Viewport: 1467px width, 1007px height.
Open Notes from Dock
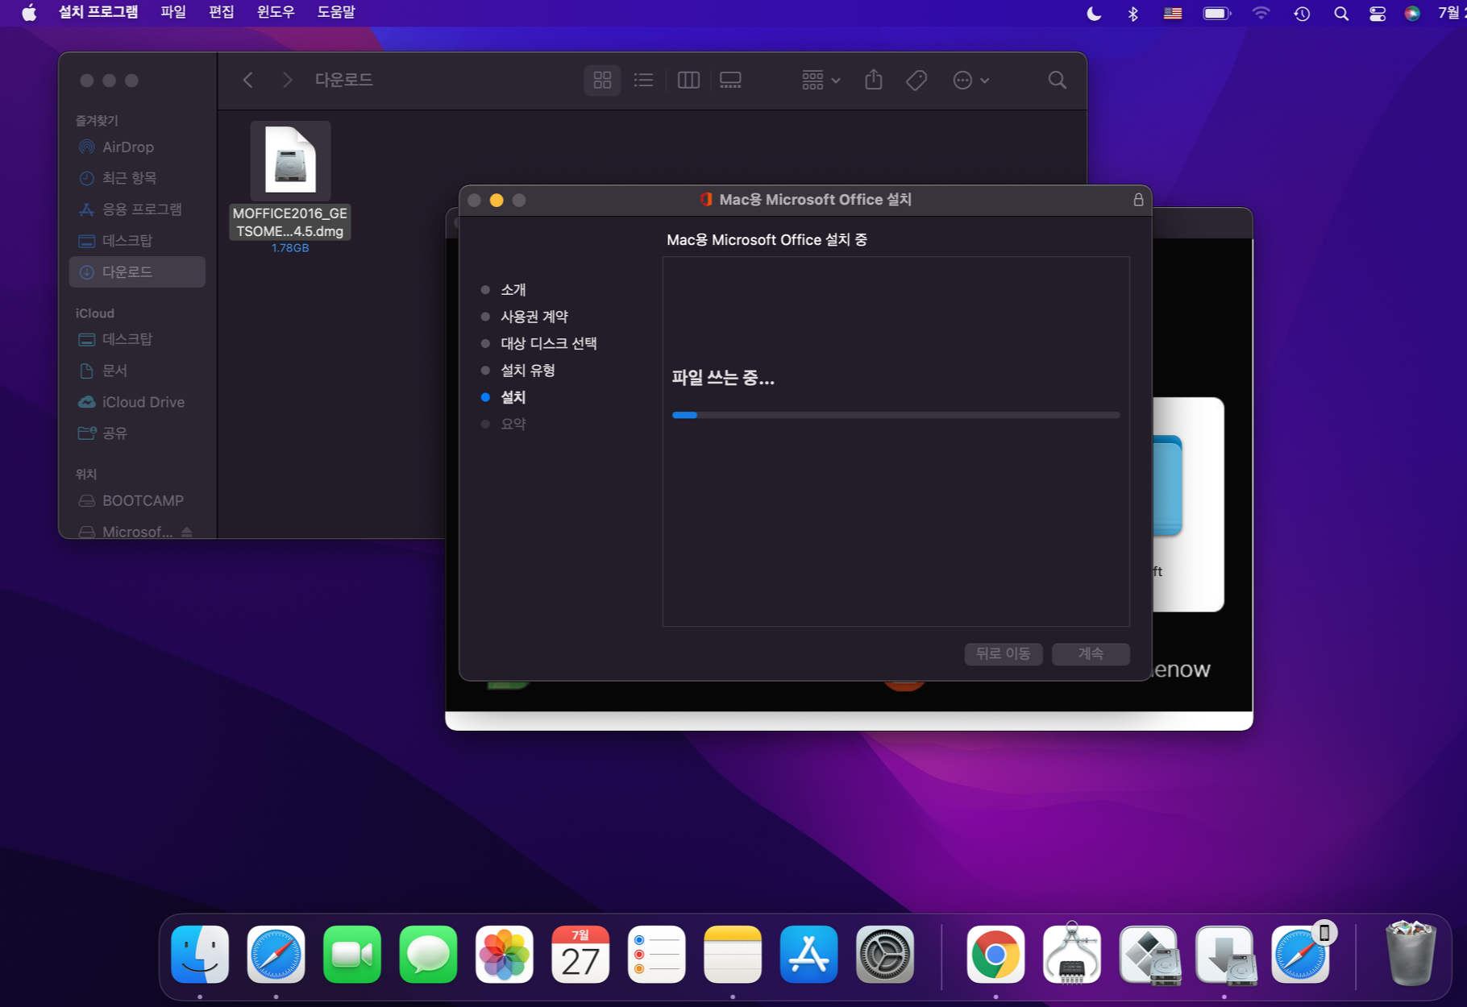tap(733, 955)
